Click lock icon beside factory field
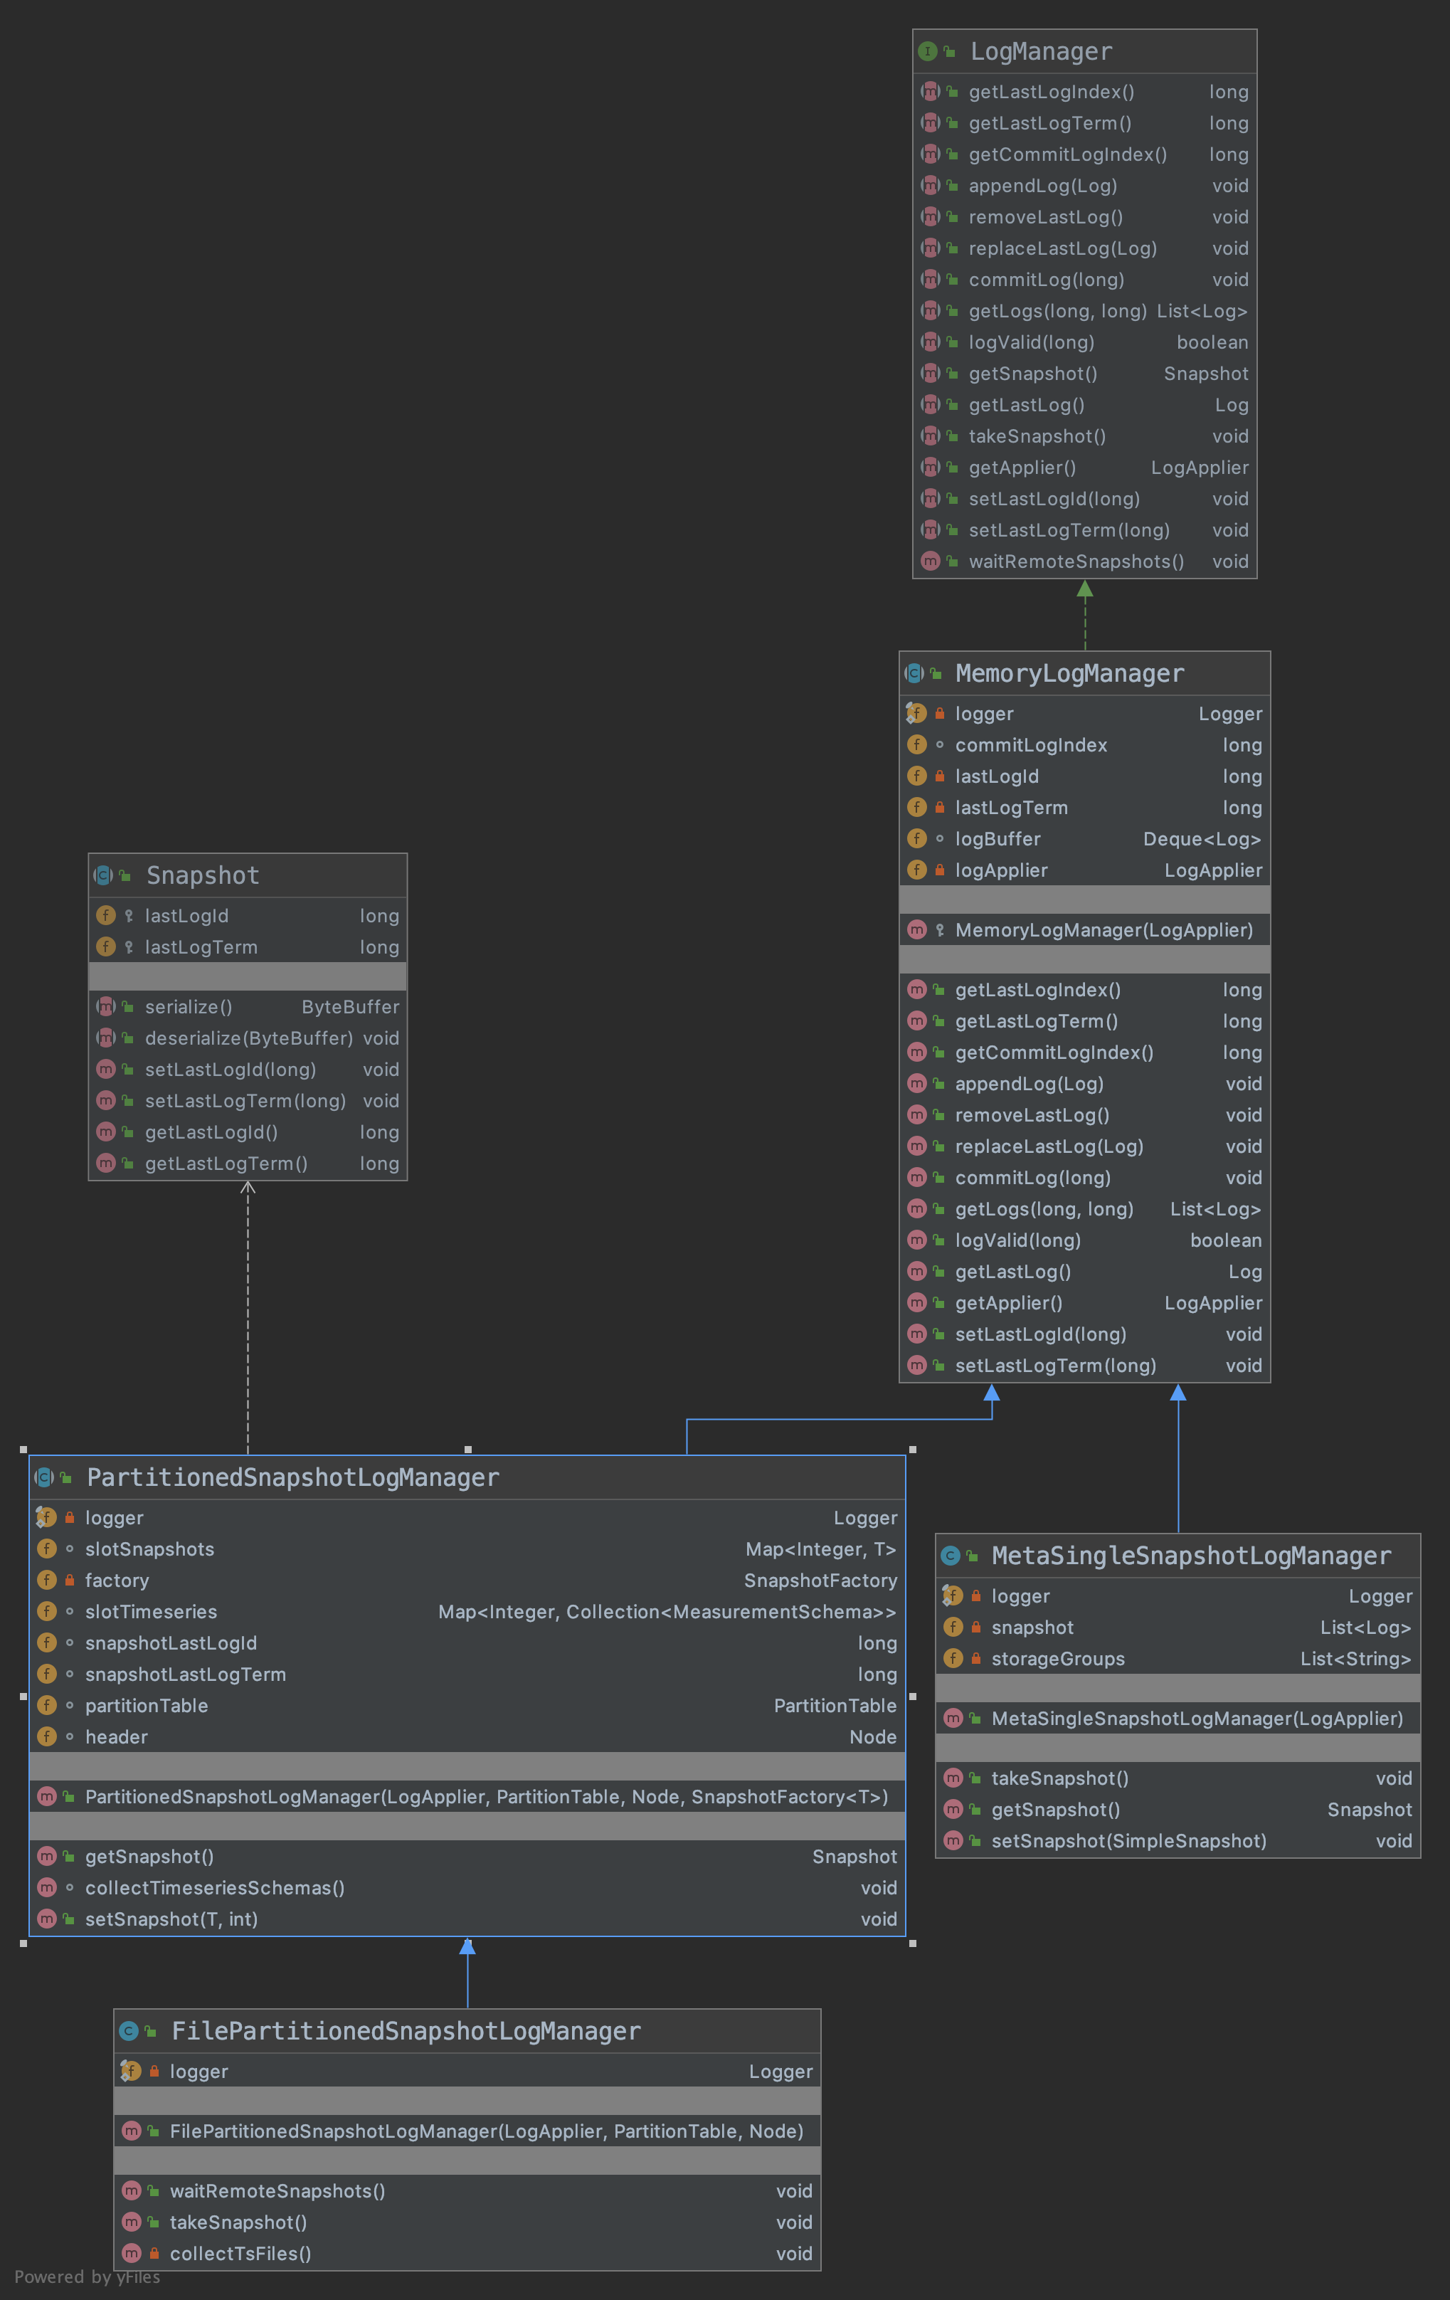Viewport: 1450px width, 2300px height. pos(70,1580)
